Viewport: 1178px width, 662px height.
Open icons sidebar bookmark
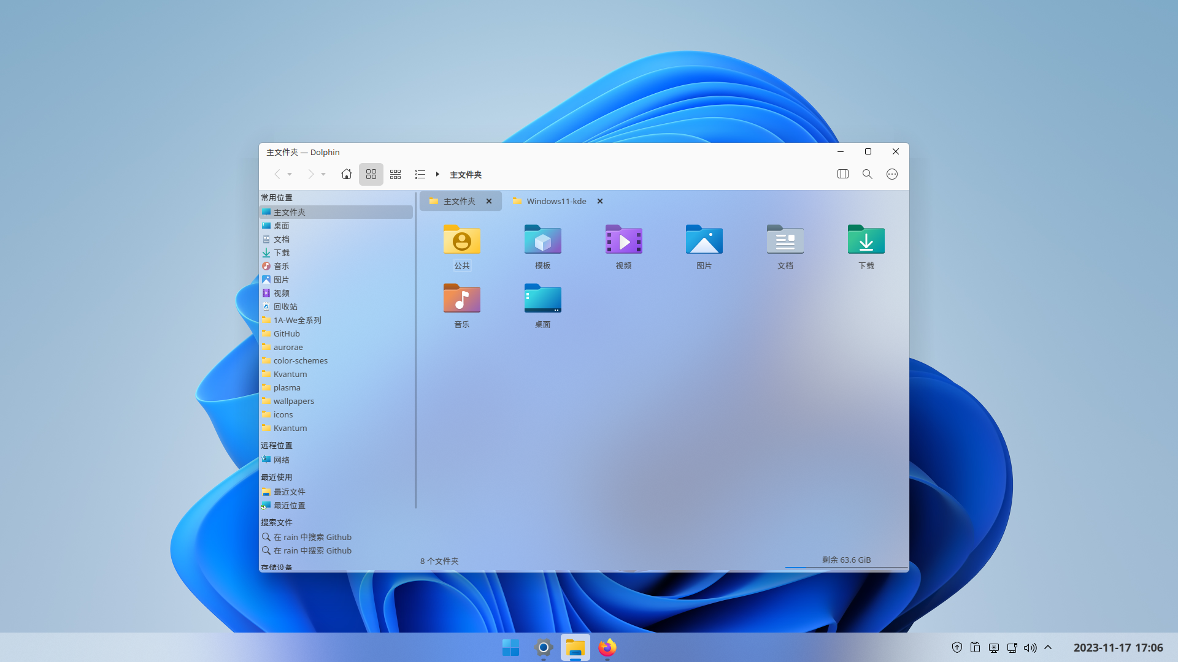(336, 414)
